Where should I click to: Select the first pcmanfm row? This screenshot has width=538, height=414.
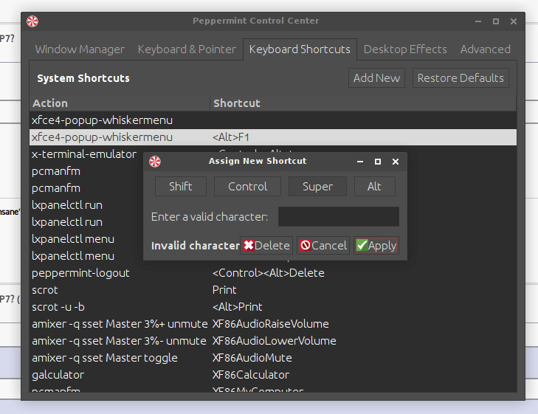[86, 171]
